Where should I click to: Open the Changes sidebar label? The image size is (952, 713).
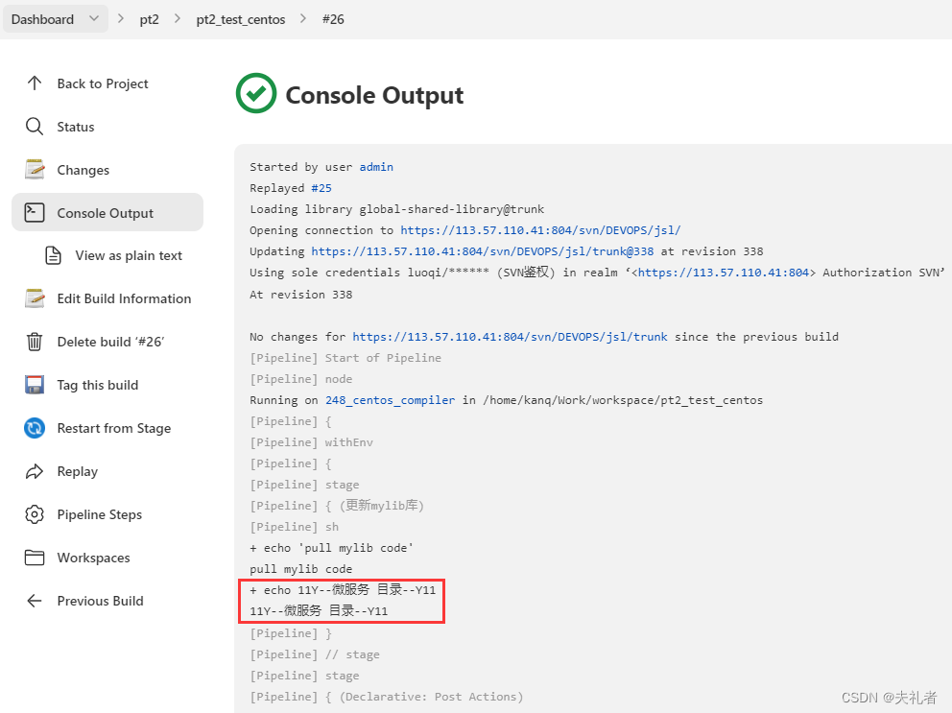click(83, 170)
